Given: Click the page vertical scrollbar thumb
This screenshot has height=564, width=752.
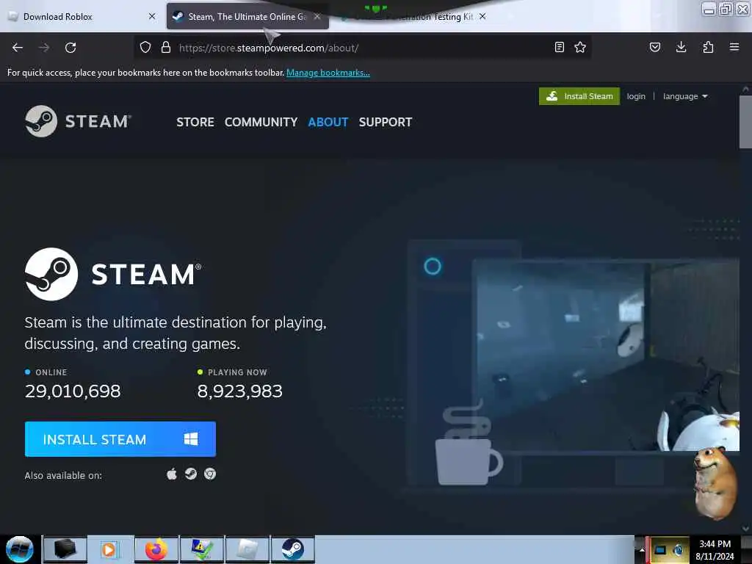Looking at the screenshot, I should click(x=745, y=123).
